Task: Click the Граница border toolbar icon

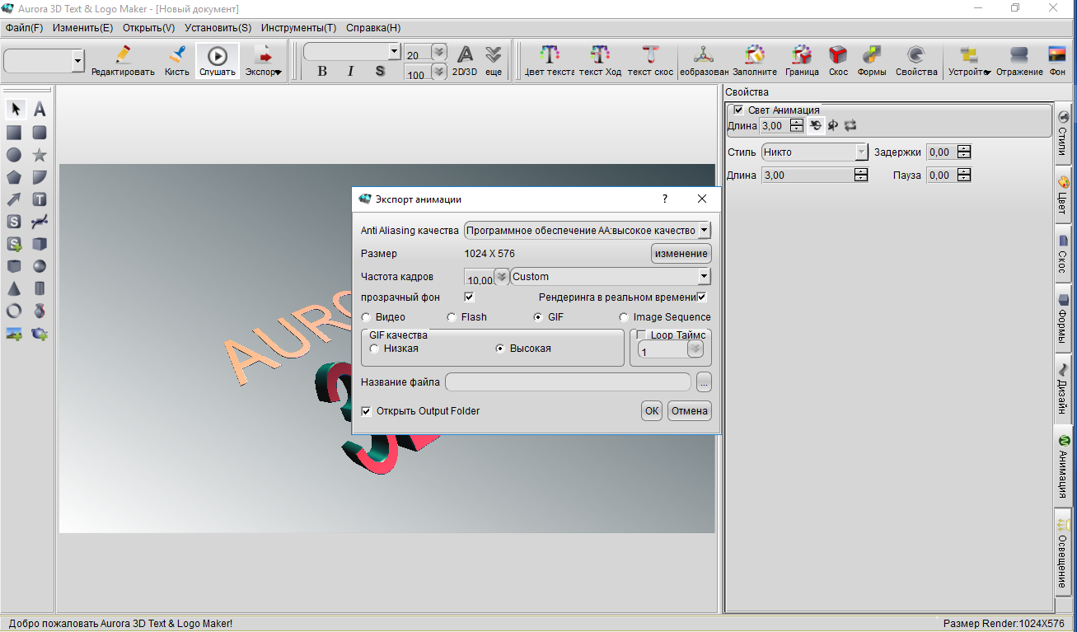Action: [801, 61]
